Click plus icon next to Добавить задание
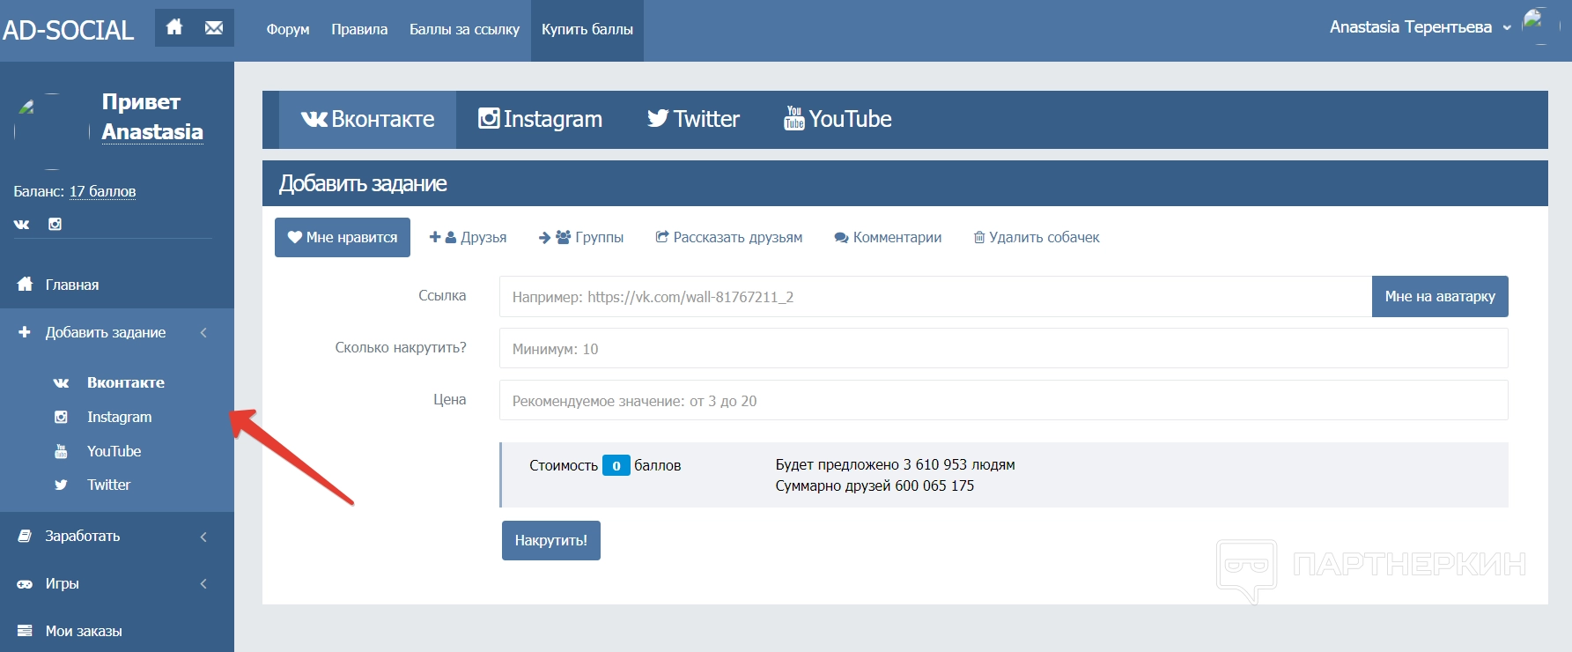The width and height of the screenshot is (1572, 652). click(x=25, y=332)
